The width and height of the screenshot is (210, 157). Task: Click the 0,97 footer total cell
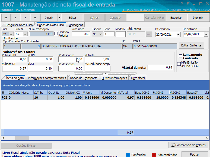(126, 133)
